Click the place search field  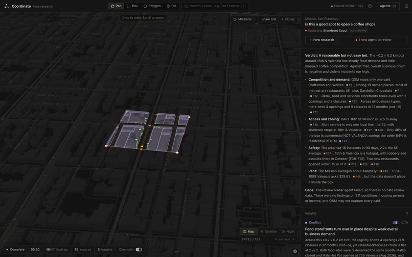pyautogui.click(x=215, y=6)
